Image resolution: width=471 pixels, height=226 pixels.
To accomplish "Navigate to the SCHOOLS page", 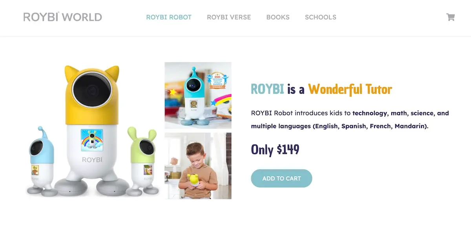I will [321, 17].
